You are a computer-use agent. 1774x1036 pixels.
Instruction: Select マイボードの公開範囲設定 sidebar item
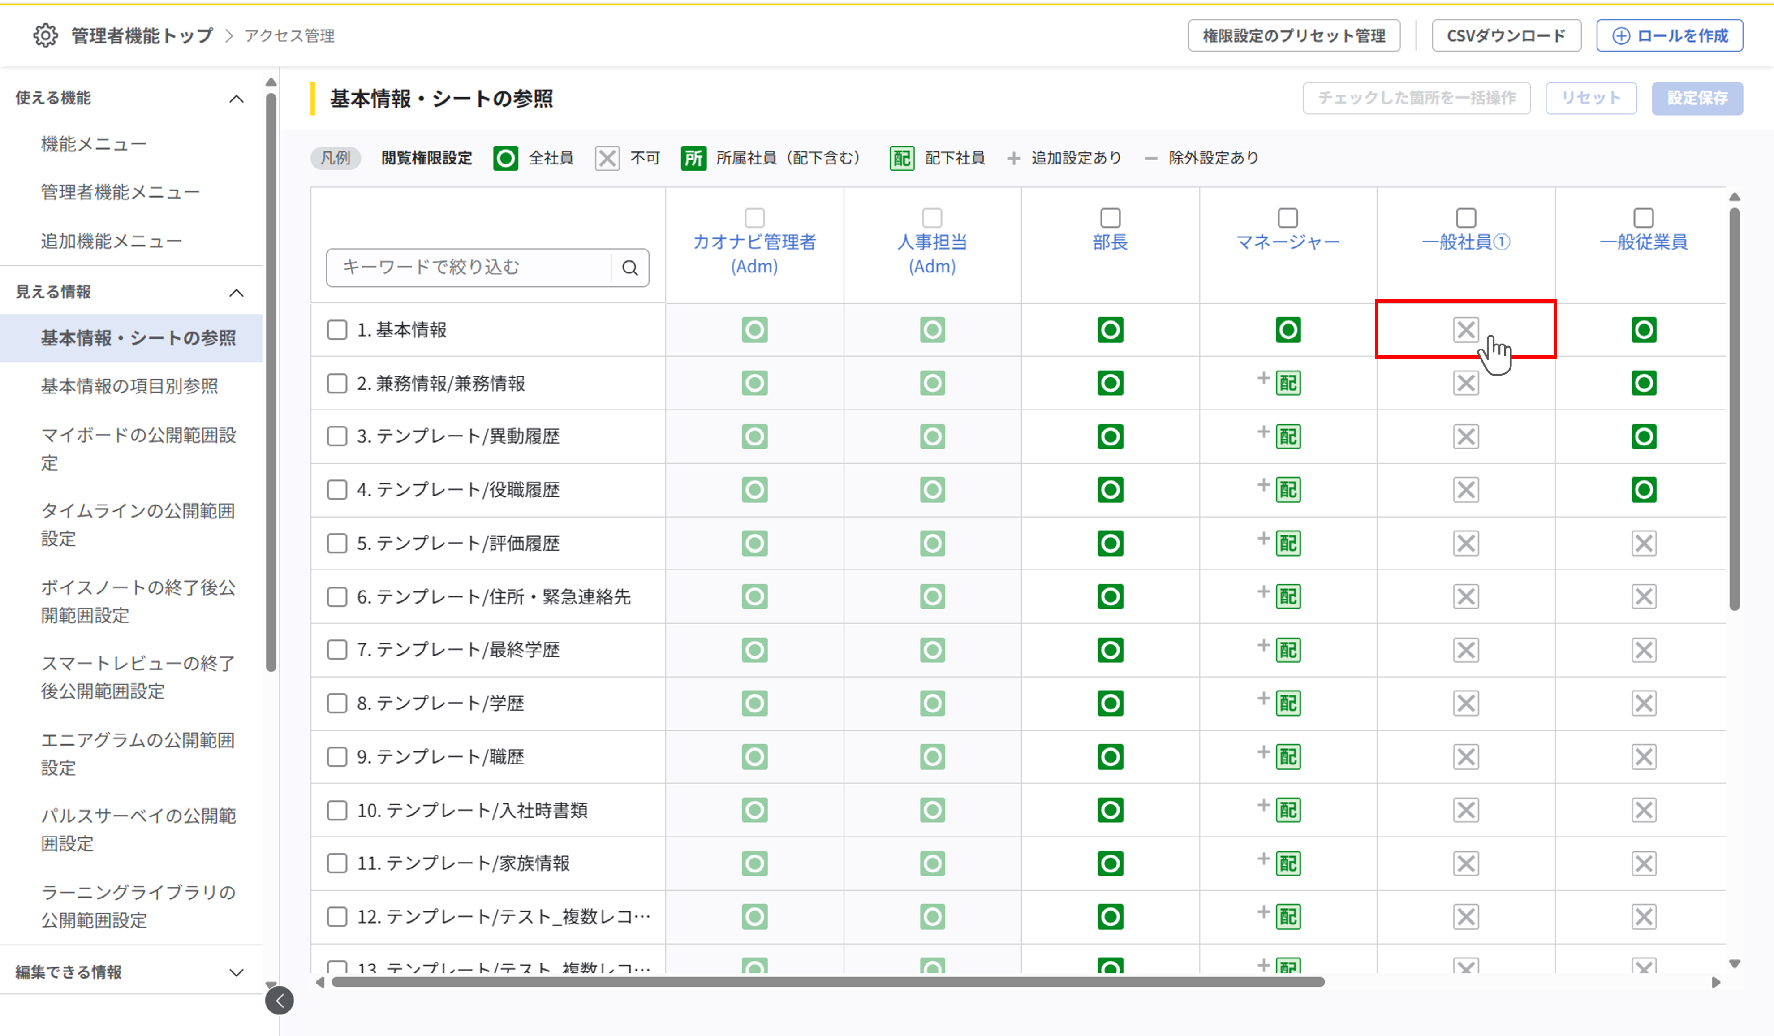click(x=139, y=449)
